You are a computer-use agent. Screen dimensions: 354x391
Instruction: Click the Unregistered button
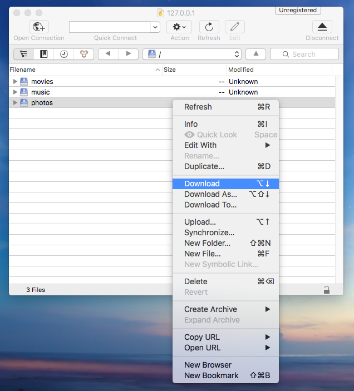point(298,10)
